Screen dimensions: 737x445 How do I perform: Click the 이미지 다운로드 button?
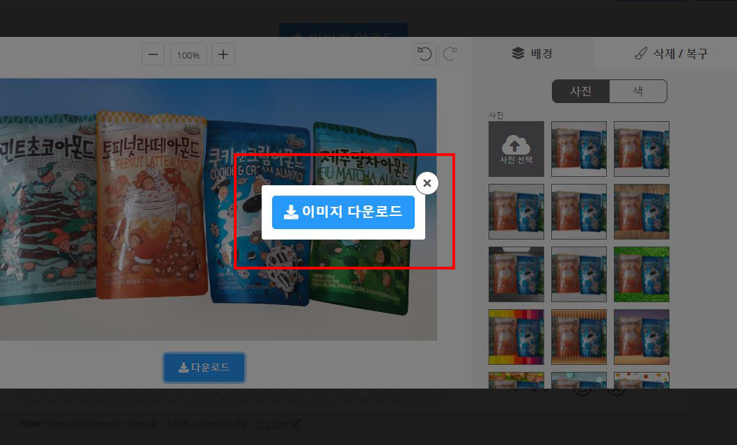tap(343, 212)
